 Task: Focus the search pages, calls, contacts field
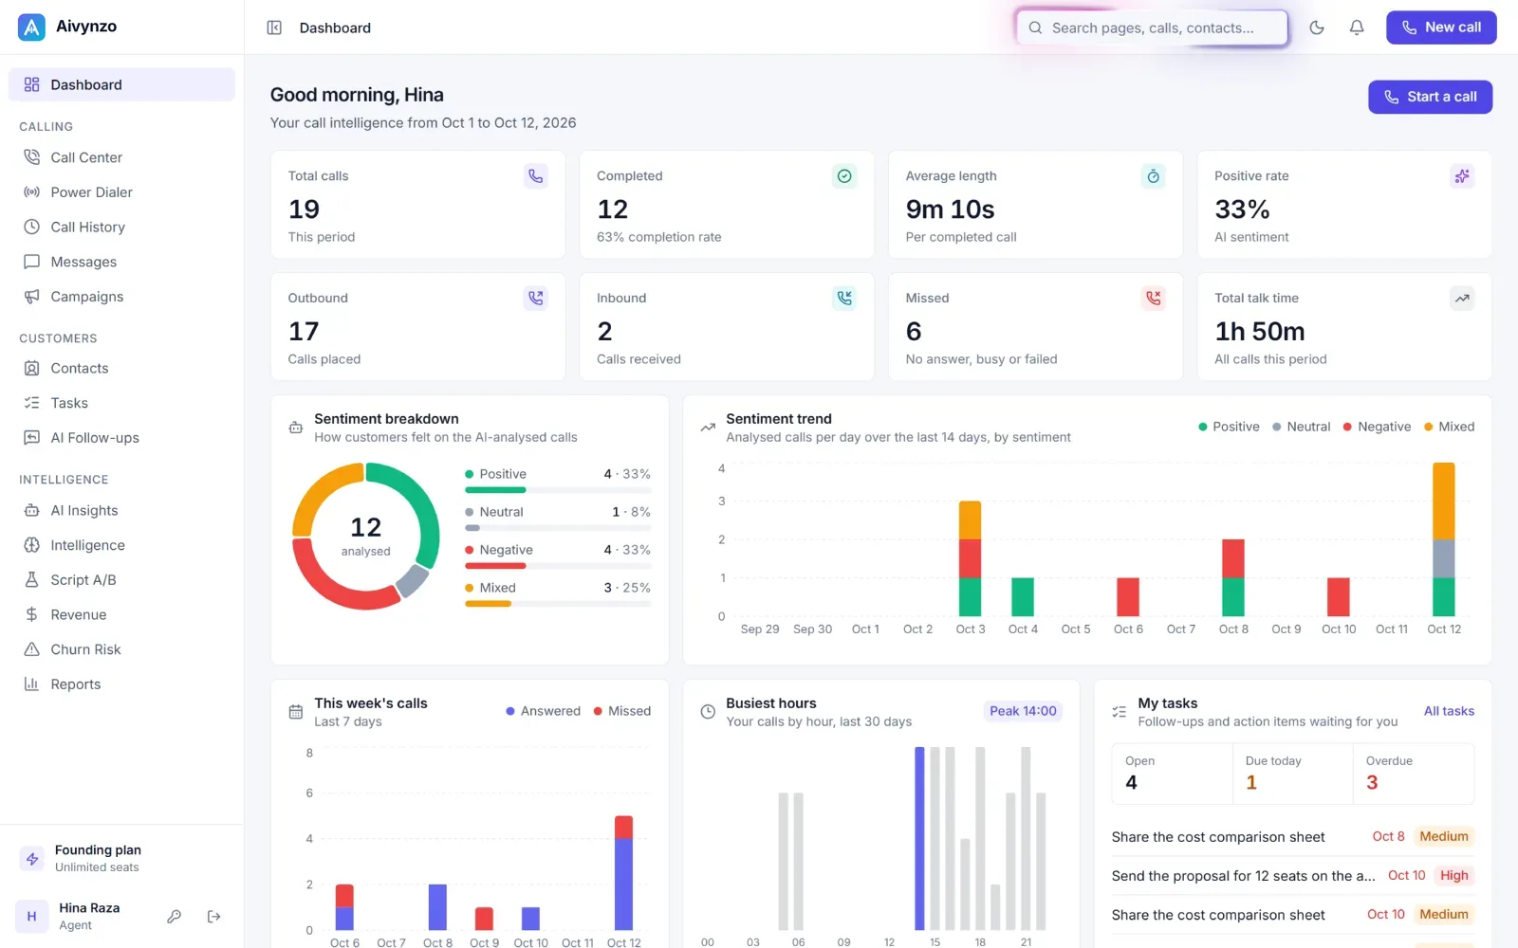[x=1152, y=27]
